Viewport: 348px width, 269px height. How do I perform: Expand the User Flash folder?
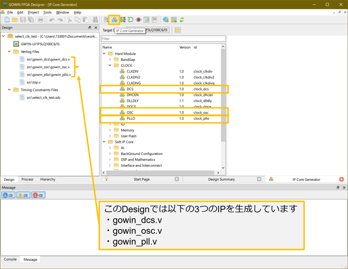click(110, 136)
